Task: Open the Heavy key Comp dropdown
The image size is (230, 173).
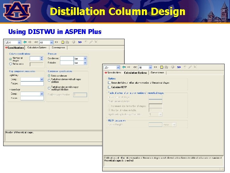Action: pyautogui.click(x=42, y=94)
